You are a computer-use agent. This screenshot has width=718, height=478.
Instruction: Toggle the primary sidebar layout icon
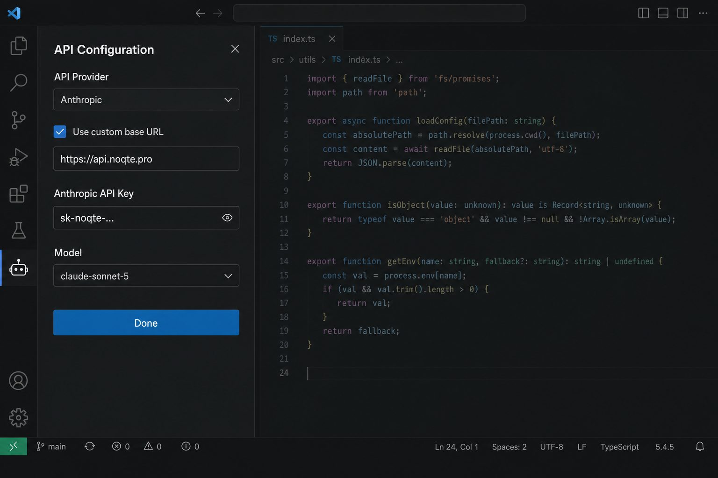tap(644, 13)
